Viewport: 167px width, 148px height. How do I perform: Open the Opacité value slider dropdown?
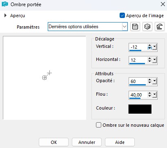pyautogui.click(x=154, y=81)
